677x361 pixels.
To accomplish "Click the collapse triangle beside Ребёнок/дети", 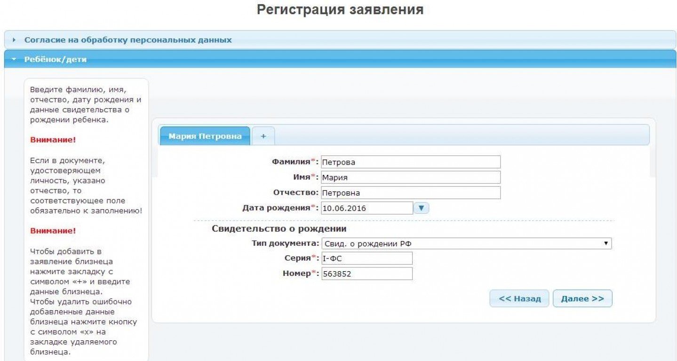I will [x=14, y=60].
